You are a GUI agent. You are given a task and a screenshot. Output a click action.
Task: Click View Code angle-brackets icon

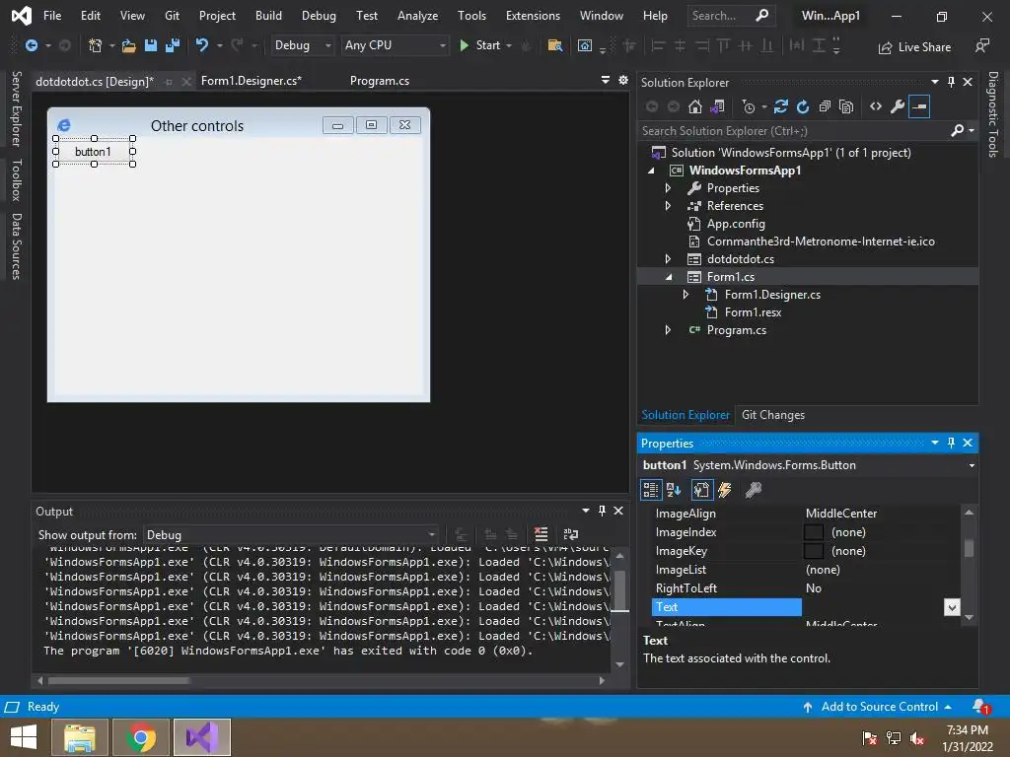point(876,106)
